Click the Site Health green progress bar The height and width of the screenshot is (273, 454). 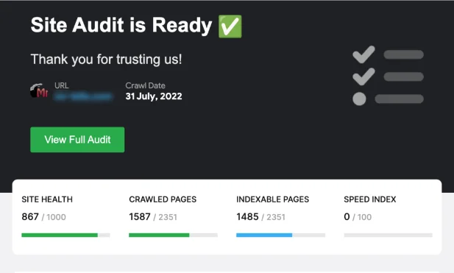tap(65, 235)
